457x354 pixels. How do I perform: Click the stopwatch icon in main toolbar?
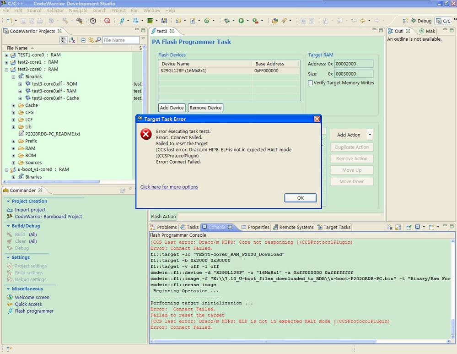click(x=93, y=21)
